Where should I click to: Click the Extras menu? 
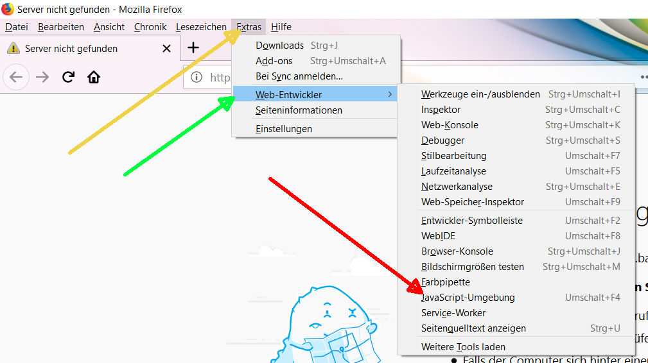click(249, 27)
